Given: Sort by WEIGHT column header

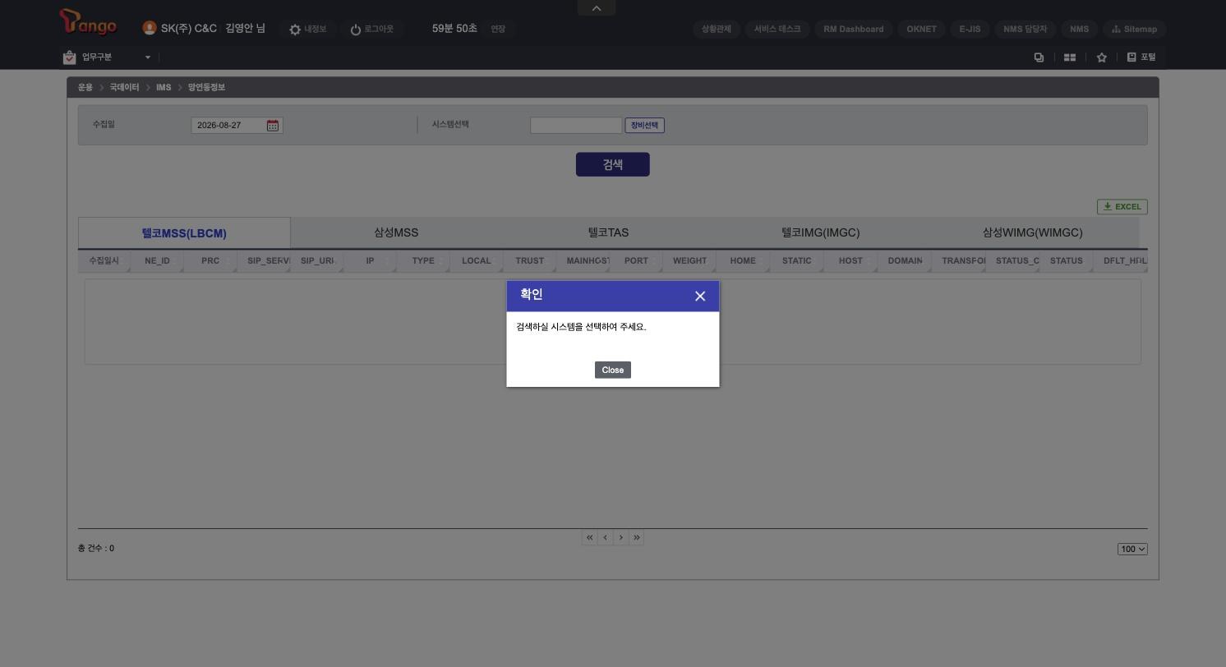Looking at the screenshot, I should pyautogui.click(x=689, y=261).
